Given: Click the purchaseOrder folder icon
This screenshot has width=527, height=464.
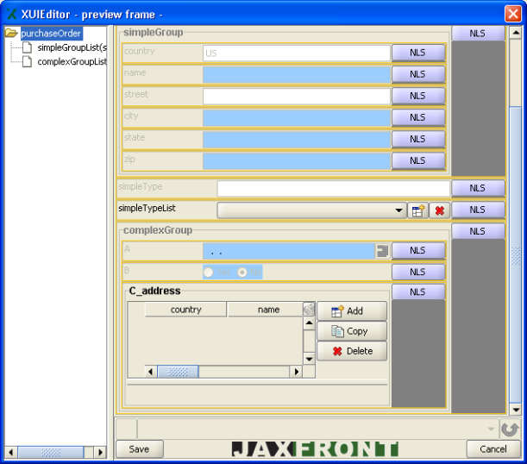Looking at the screenshot, I should (11, 34).
